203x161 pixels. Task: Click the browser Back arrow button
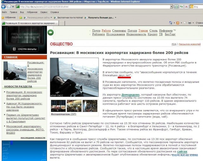click(x=3, y=7)
